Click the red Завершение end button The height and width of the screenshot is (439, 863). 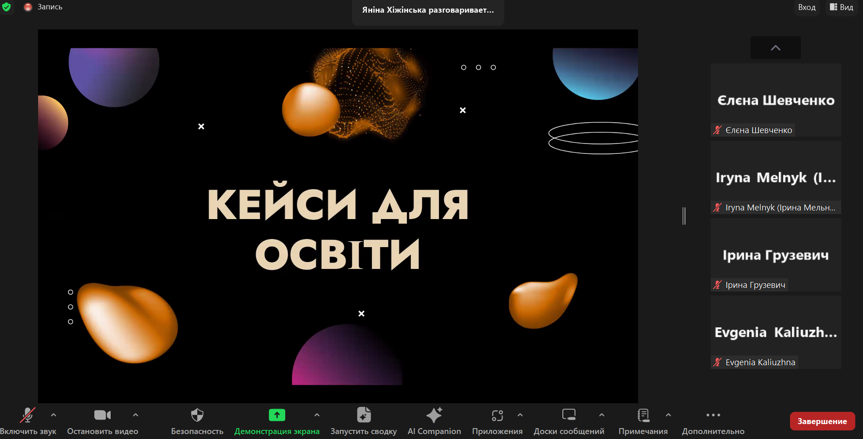pos(822,421)
